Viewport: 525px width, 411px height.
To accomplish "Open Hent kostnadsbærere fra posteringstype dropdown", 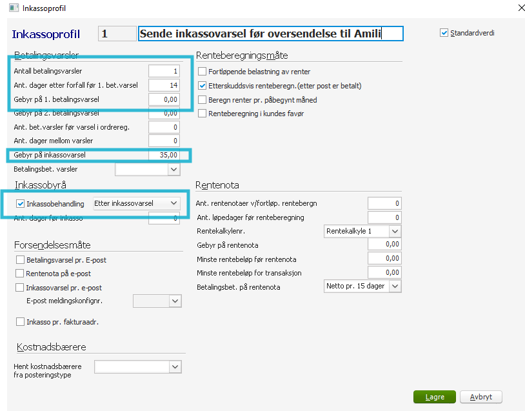I will pos(175,367).
